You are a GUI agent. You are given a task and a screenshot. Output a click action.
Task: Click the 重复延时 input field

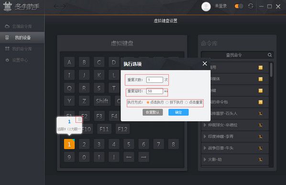pos(154,91)
